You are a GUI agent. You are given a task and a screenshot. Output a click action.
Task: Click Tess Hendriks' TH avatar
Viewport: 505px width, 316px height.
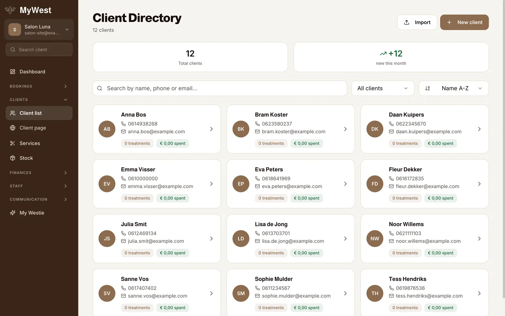pyautogui.click(x=375, y=293)
